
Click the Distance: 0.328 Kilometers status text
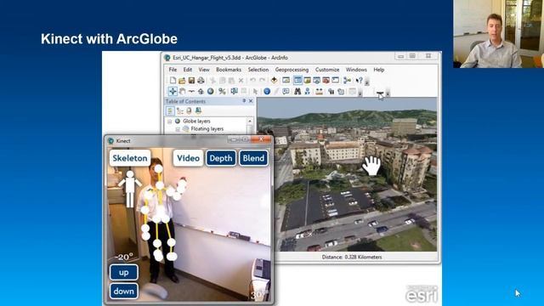tap(352, 257)
